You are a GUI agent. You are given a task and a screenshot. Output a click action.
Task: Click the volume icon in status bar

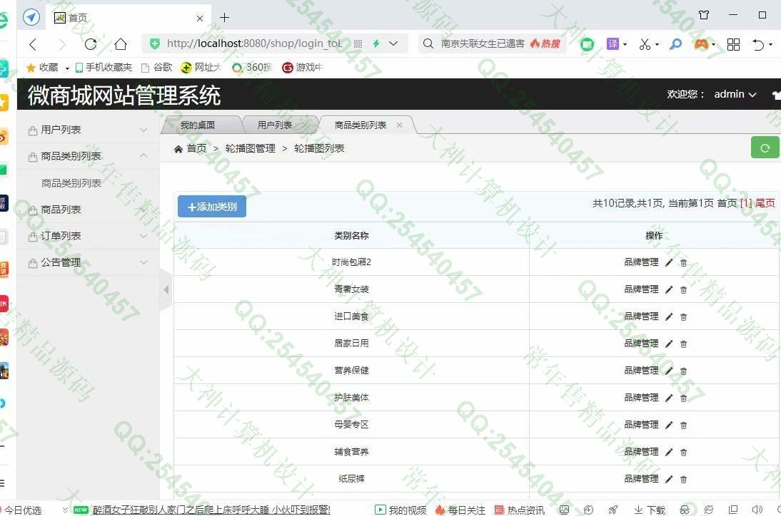(757, 510)
